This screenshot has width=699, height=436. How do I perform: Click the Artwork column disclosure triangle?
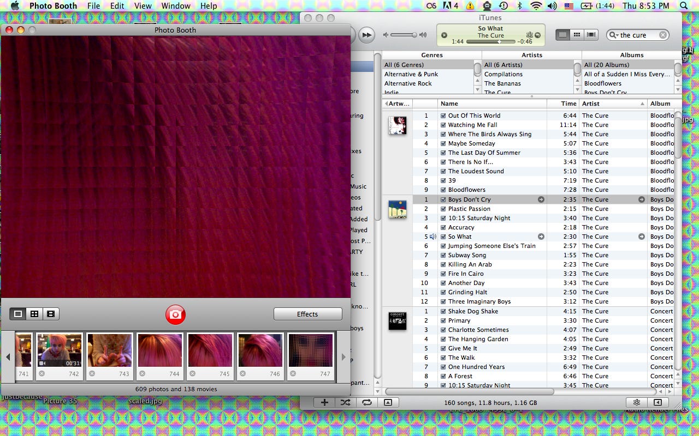click(386, 104)
